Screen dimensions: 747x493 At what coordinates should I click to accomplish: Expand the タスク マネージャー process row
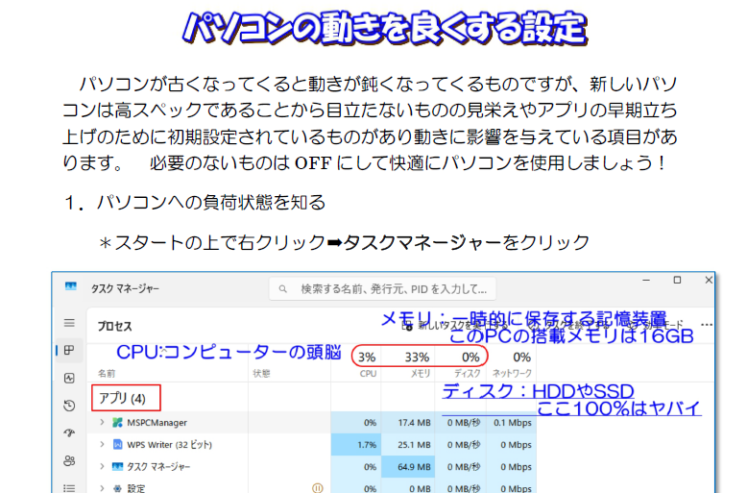(x=102, y=467)
